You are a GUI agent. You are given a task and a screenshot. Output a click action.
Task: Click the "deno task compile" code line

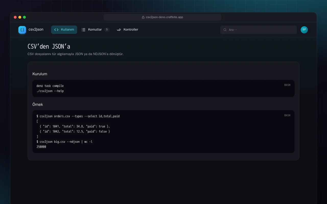click(50, 86)
